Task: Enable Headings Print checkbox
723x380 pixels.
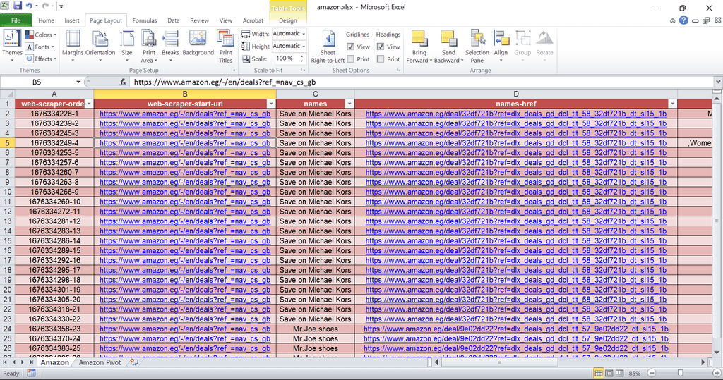Action: [x=381, y=59]
